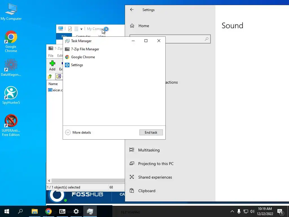289x217 pixels.
Task: Click the FOSSHUB logo in Chrome window
Action: pyautogui.click(x=87, y=194)
